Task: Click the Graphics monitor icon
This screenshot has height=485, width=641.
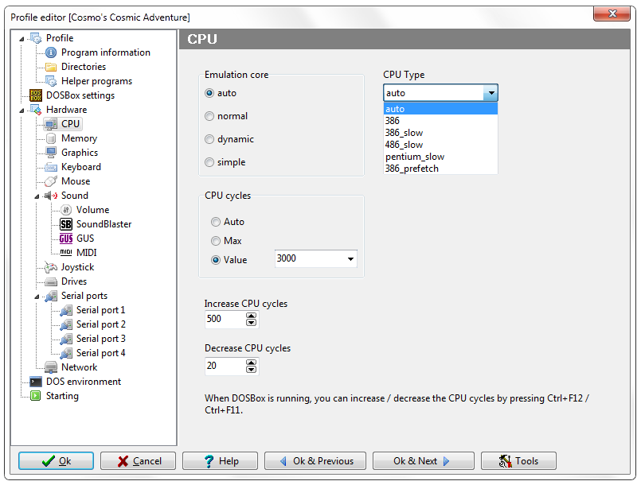Action: 51,153
